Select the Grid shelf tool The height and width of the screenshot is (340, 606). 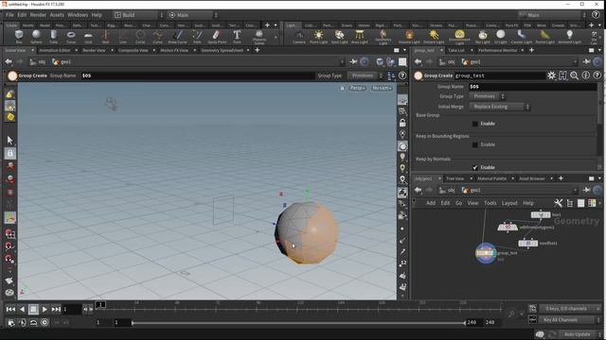(x=88, y=37)
